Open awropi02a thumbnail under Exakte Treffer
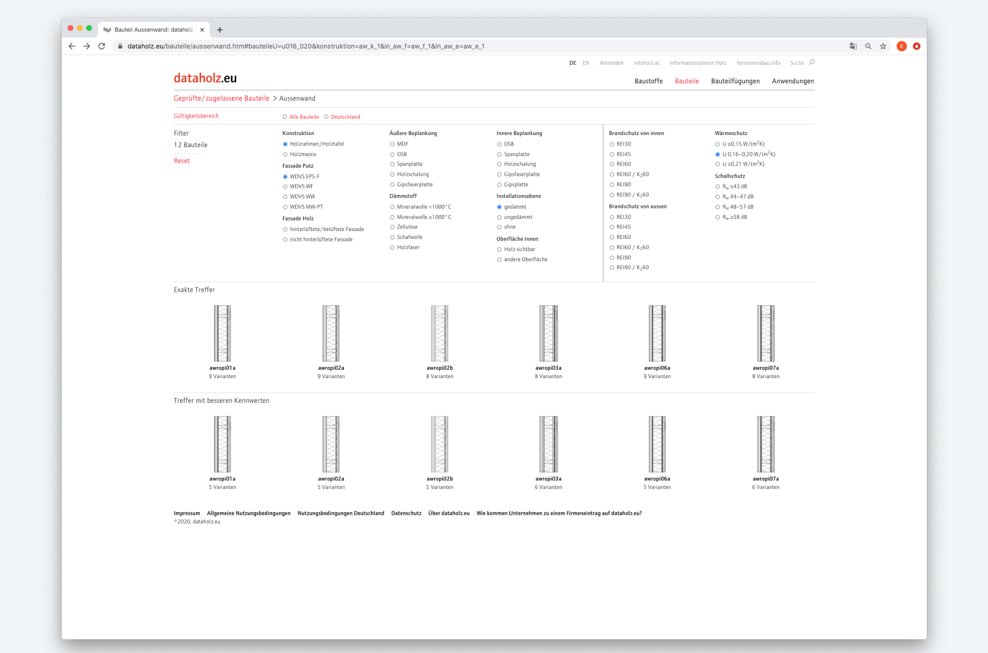The width and height of the screenshot is (988, 653). pyautogui.click(x=331, y=333)
